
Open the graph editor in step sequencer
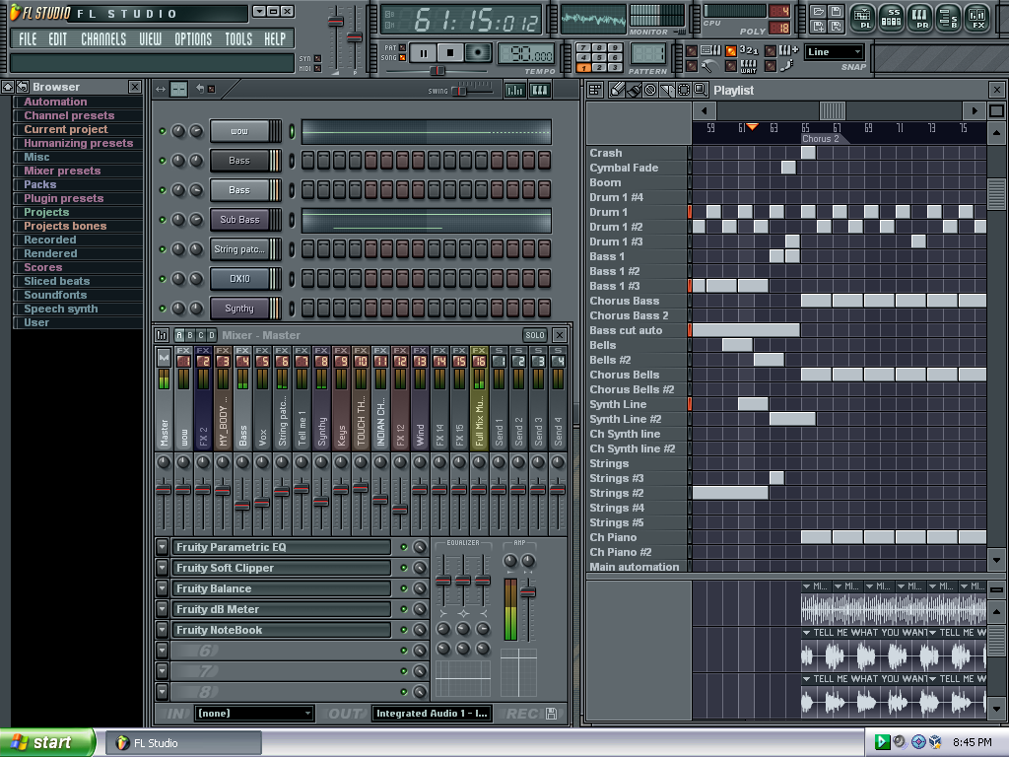click(514, 90)
